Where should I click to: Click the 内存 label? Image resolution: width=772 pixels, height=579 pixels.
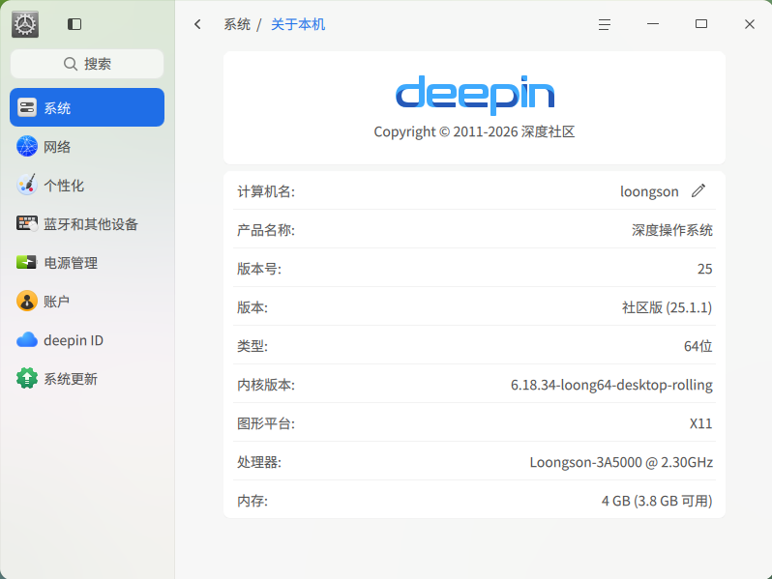click(x=252, y=501)
